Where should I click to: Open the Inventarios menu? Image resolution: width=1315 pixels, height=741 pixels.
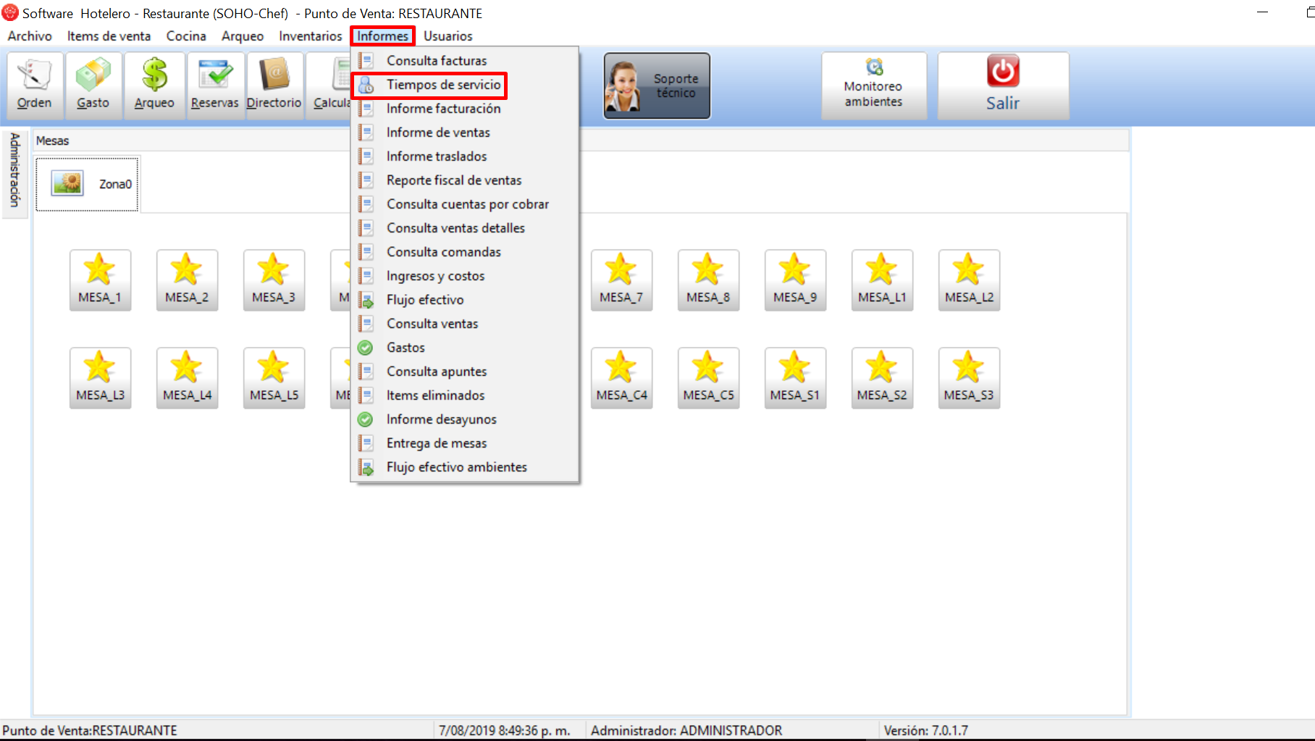tap(310, 36)
